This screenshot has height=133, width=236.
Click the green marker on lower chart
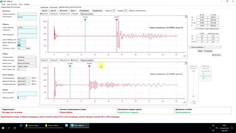pyautogui.click(x=70, y=66)
